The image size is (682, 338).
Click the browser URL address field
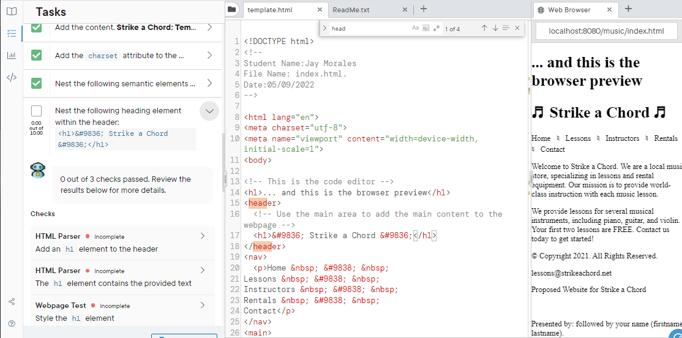pos(607,31)
